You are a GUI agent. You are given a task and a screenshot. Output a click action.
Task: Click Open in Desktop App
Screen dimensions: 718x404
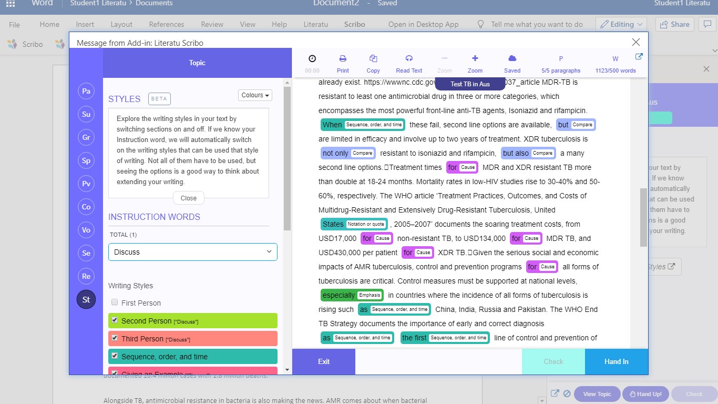coord(424,24)
